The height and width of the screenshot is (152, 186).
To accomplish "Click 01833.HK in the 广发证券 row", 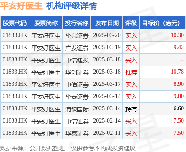I will [x=15, y=47].
